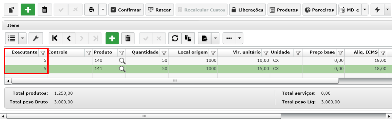Delete the item with the Itens trash icon
The height and width of the screenshot is (119, 392).
(128, 38)
